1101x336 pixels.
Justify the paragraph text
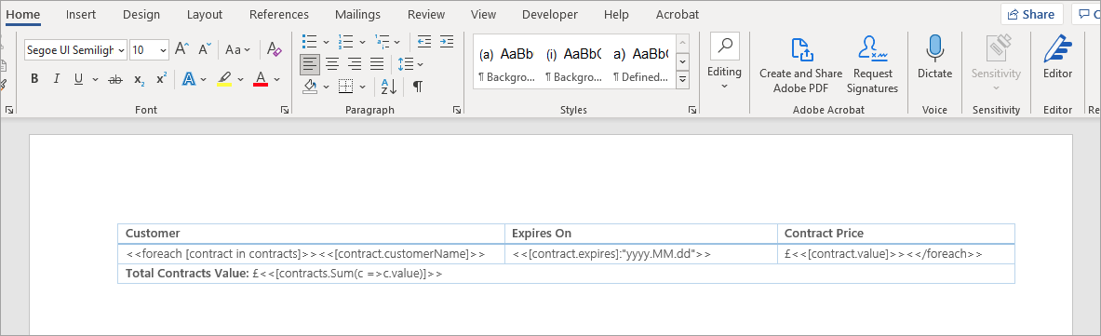point(377,64)
